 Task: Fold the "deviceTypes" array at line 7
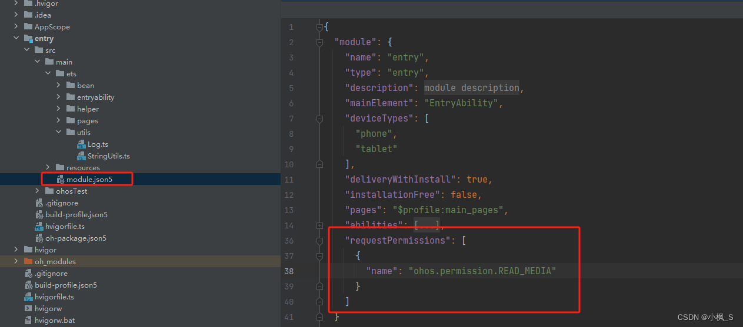(x=319, y=118)
